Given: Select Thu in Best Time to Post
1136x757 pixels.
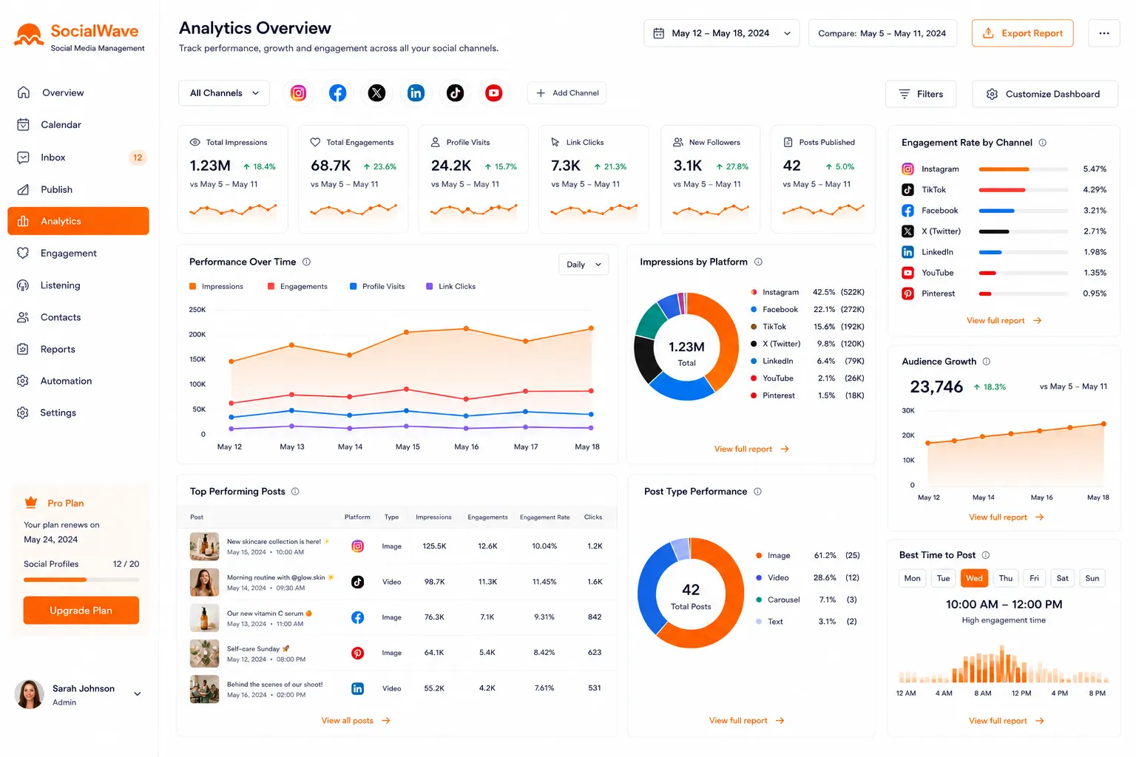Looking at the screenshot, I should [1006, 578].
